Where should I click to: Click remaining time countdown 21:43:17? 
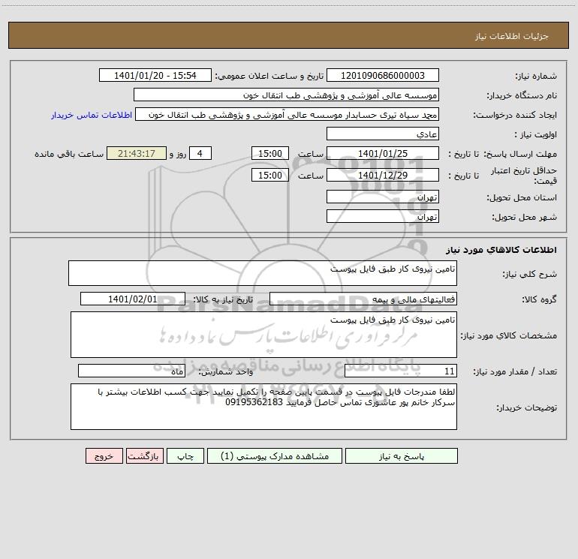137,153
